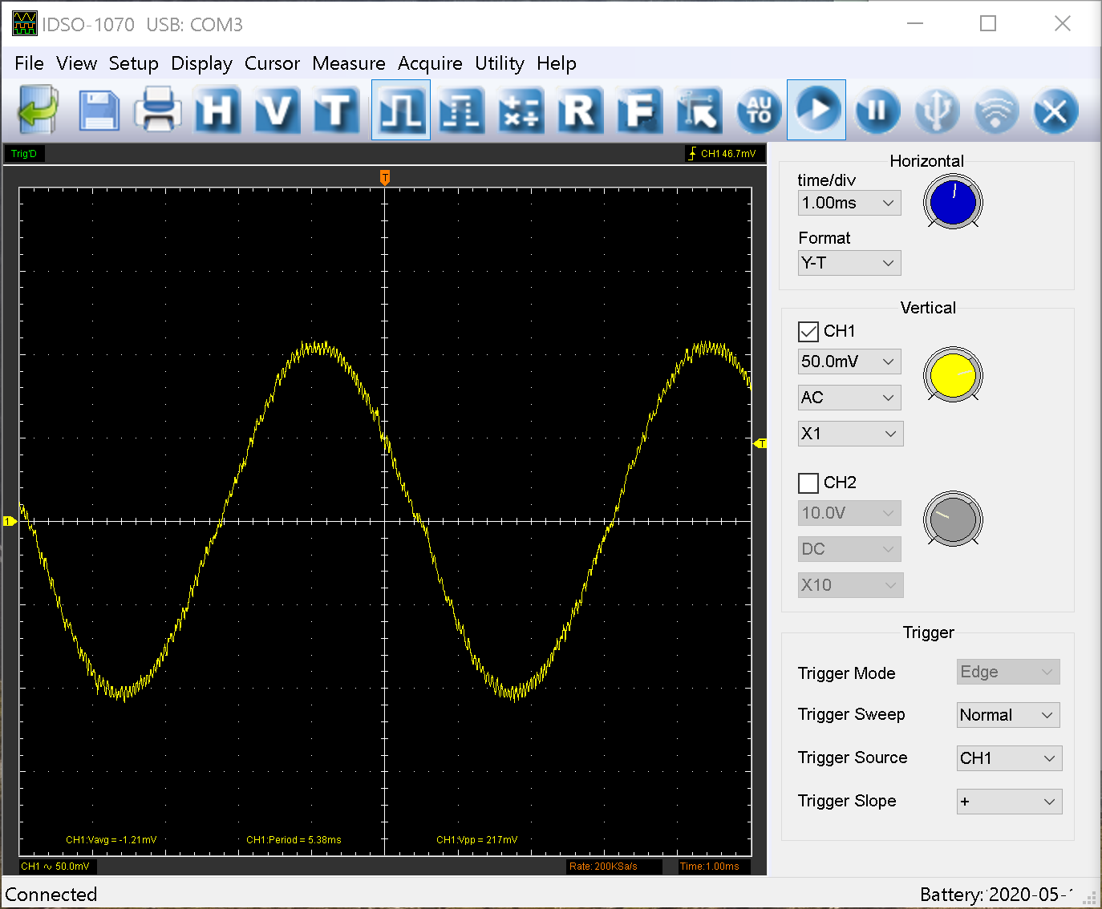Toggle the dotted square-wave display icon
Viewport: 1102px width, 909px height.
click(461, 110)
